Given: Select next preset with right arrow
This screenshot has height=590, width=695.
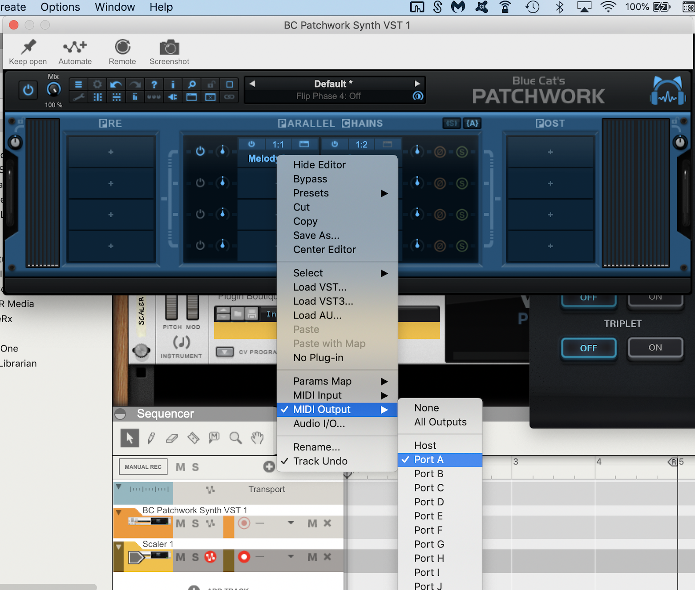Looking at the screenshot, I should point(417,84).
